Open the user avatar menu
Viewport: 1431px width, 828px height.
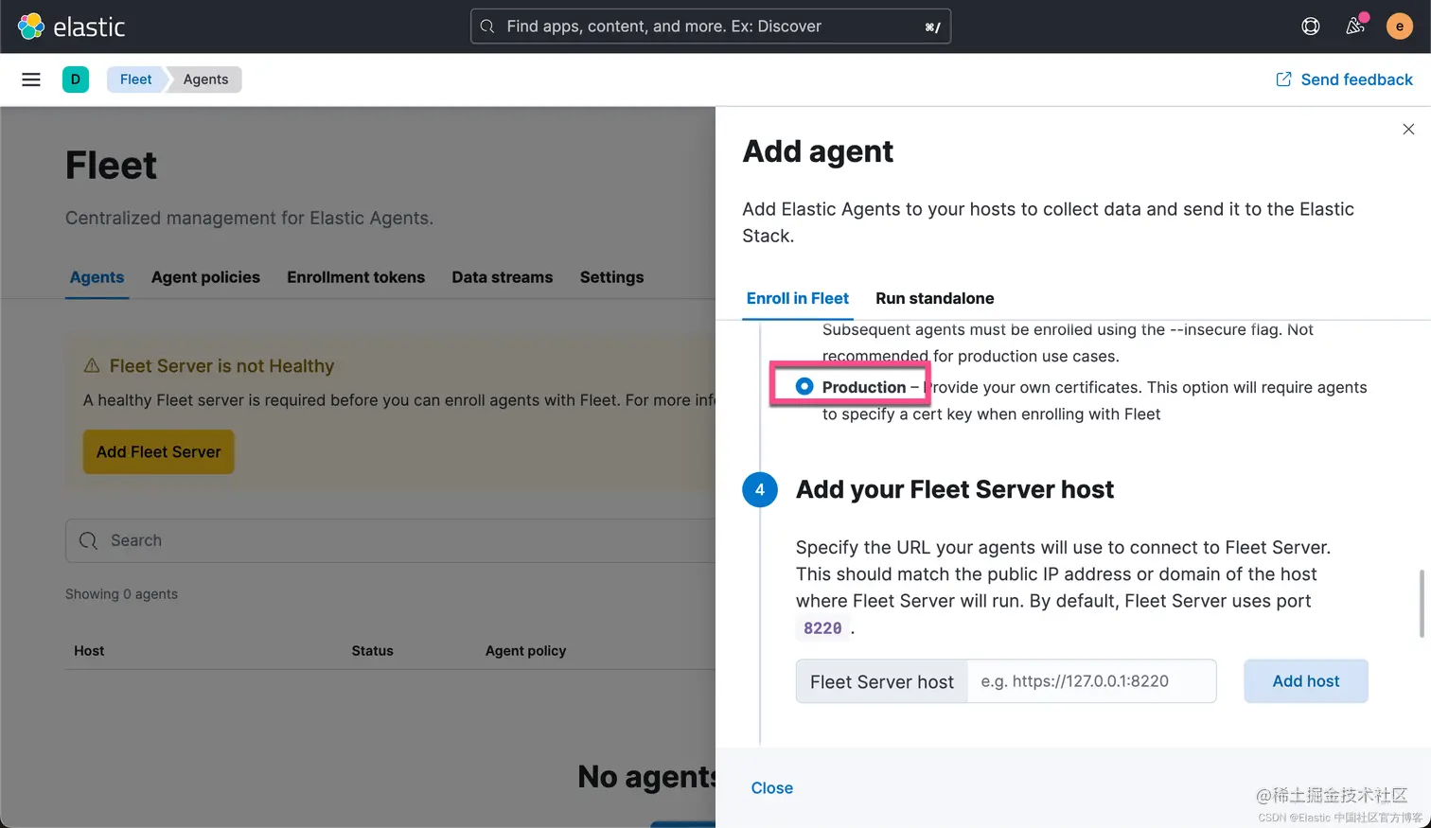(1399, 26)
